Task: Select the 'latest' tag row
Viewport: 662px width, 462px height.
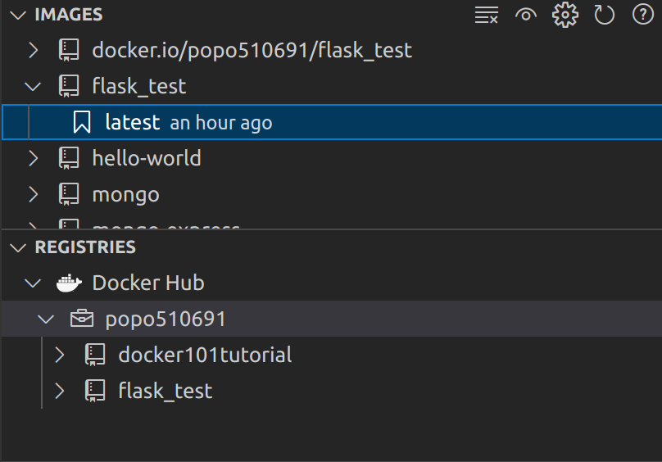Action: 332,122
